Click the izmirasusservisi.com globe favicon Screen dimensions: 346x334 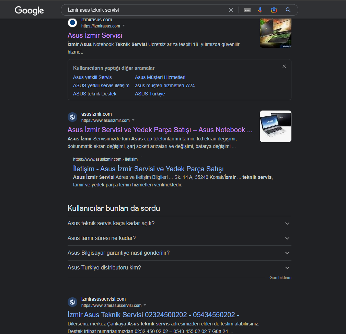(72, 302)
